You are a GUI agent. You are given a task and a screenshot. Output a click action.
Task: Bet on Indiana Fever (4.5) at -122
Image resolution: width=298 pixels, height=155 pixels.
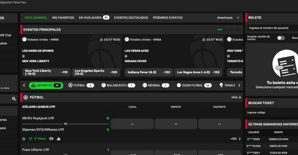point(149,72)
